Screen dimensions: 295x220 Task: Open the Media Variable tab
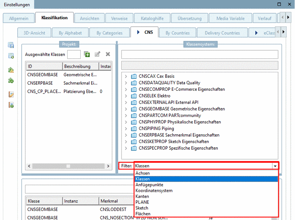[x=230, y=18]
